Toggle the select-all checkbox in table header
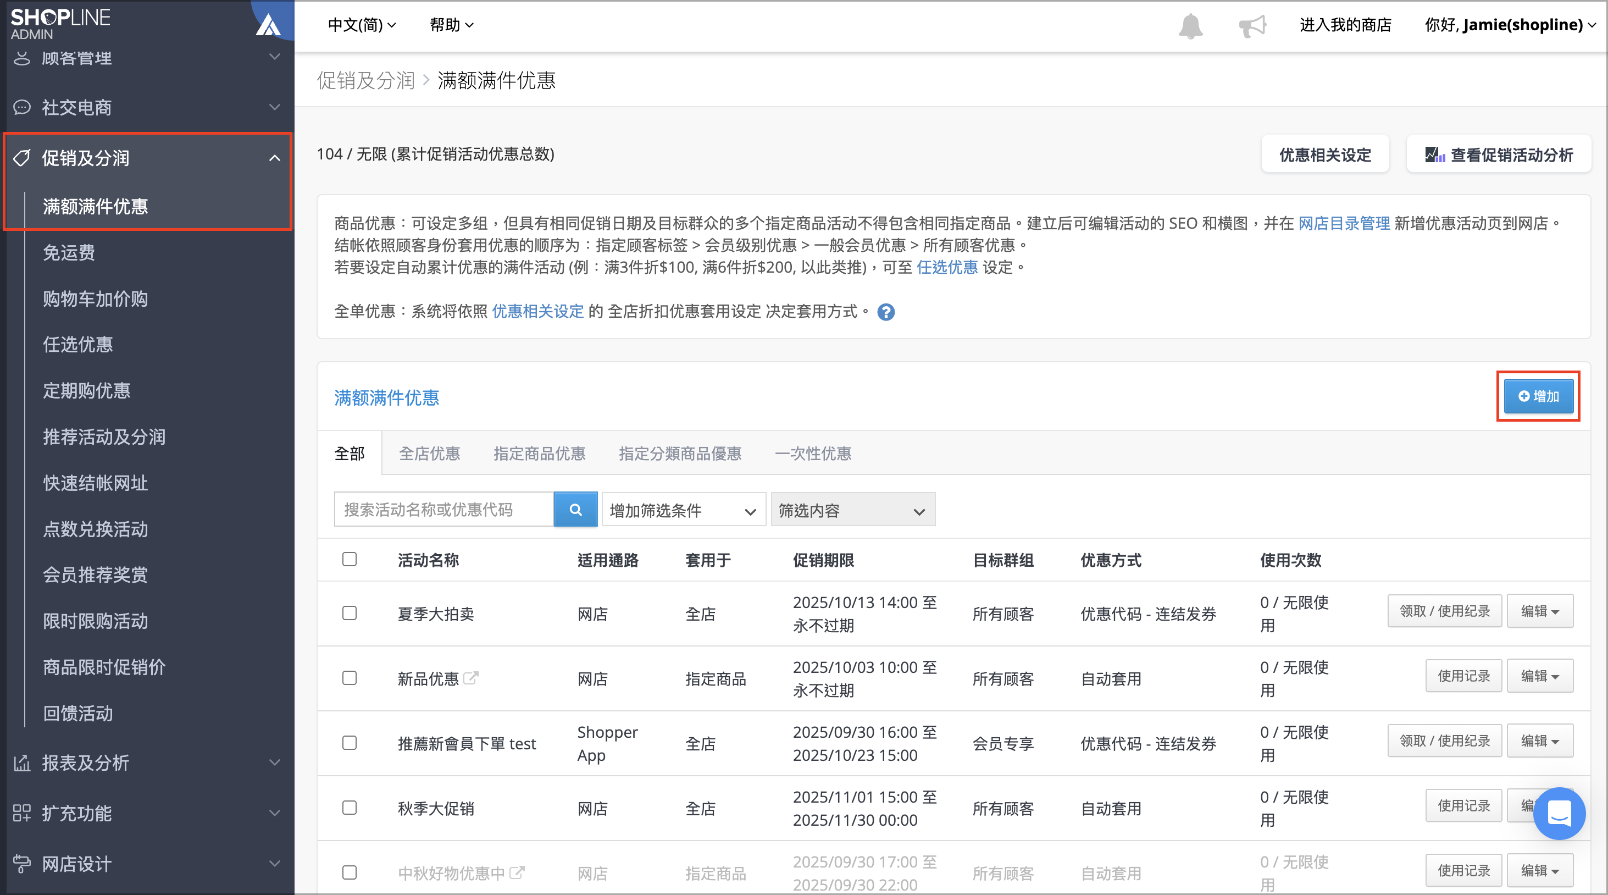The image size is (1608, 895). click(350, 559)
